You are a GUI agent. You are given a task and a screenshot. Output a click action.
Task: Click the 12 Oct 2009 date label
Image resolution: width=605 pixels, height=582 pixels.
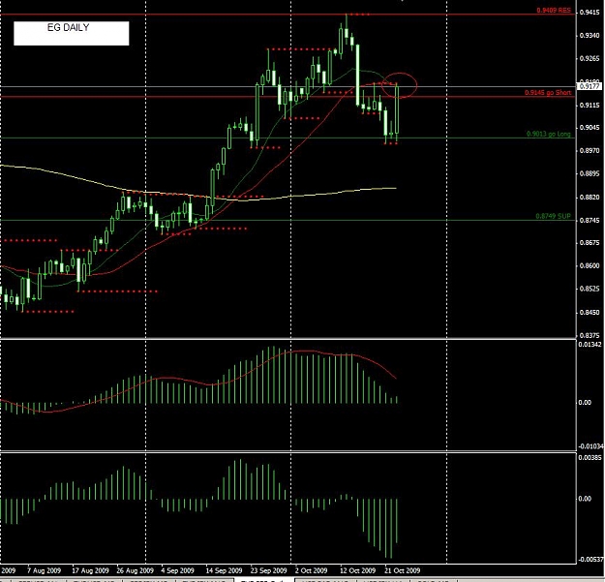[x=357, y=570]
